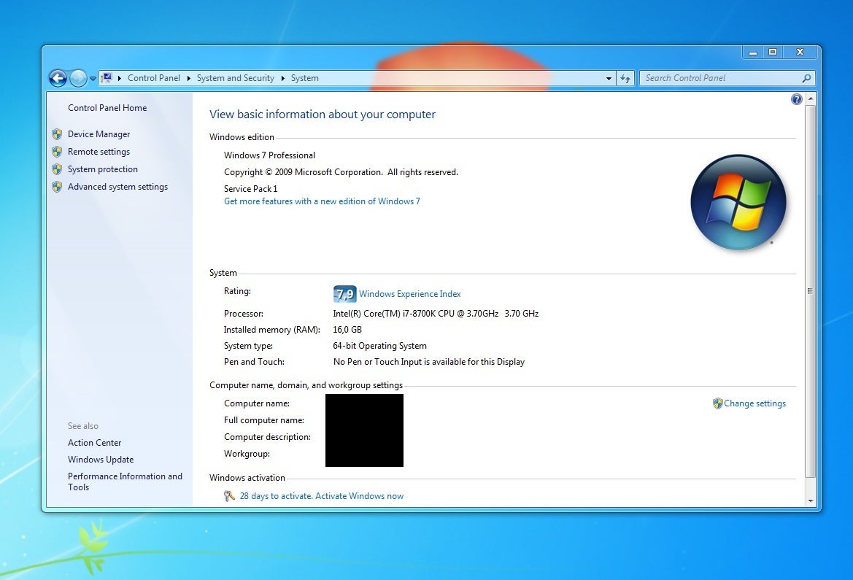Click the Windows logo image
The image size is (853, 580).
click(738, 202)
